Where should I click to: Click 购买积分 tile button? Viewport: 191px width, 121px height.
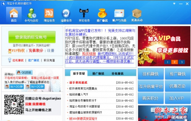tap(151, 98)
